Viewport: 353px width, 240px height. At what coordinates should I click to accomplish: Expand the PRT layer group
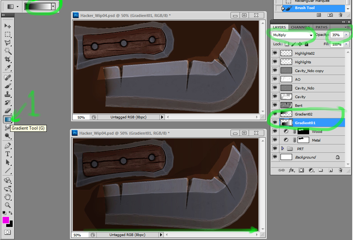(283, 148)
